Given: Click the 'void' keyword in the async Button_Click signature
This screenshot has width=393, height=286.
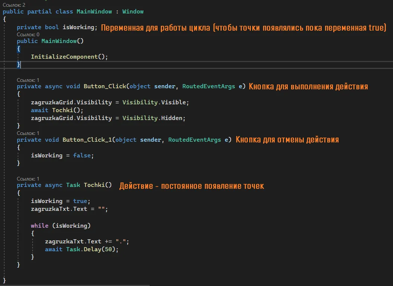Looking at the screenshot, I should pyautogui.click(x=73, y=86).
